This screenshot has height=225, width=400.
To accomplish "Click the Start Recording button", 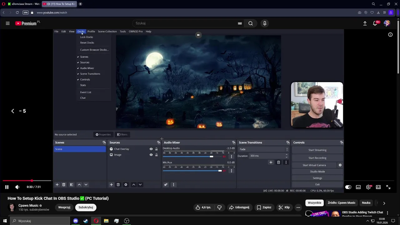I will (x=317, y=158).
